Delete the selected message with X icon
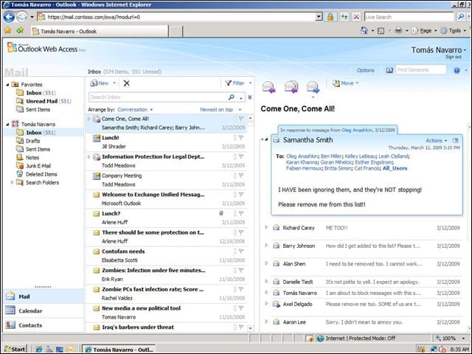This screenshot has height=354, width=472. point(126,83)
